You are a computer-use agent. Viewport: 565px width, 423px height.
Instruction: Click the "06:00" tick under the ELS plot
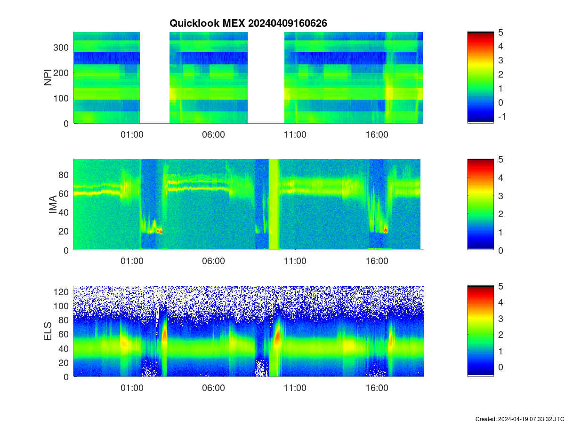pos(213,388)
